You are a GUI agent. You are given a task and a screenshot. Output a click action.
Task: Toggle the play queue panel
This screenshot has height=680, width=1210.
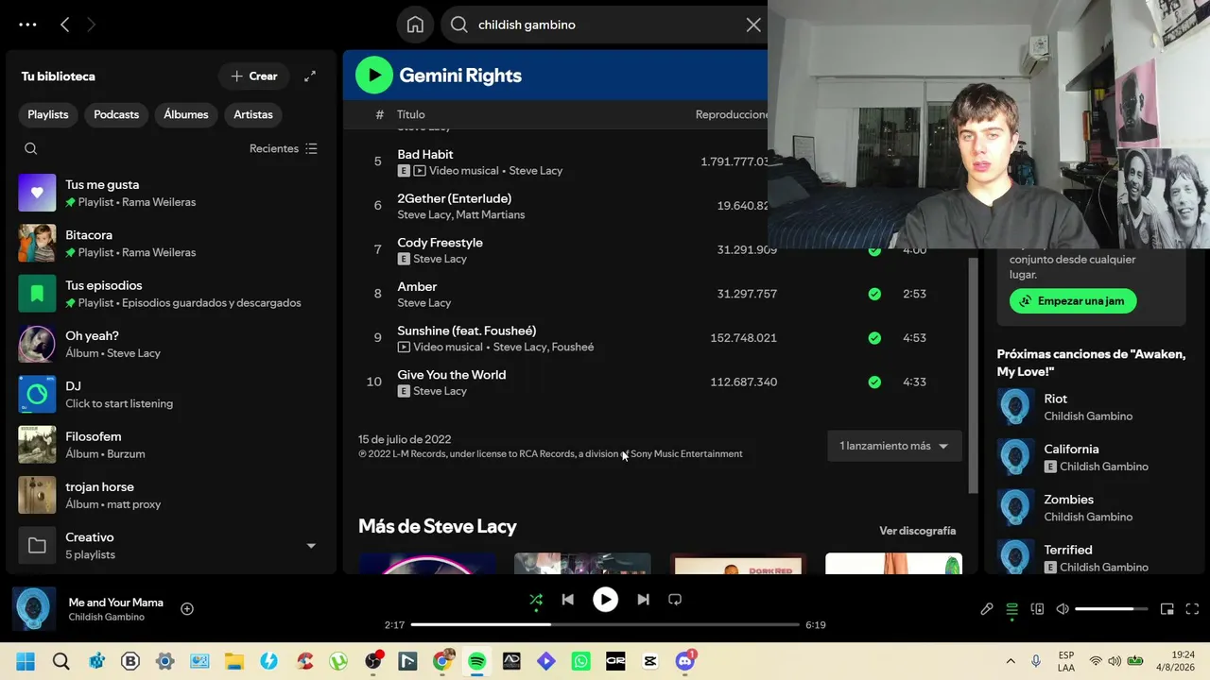tap(1011, 609)
